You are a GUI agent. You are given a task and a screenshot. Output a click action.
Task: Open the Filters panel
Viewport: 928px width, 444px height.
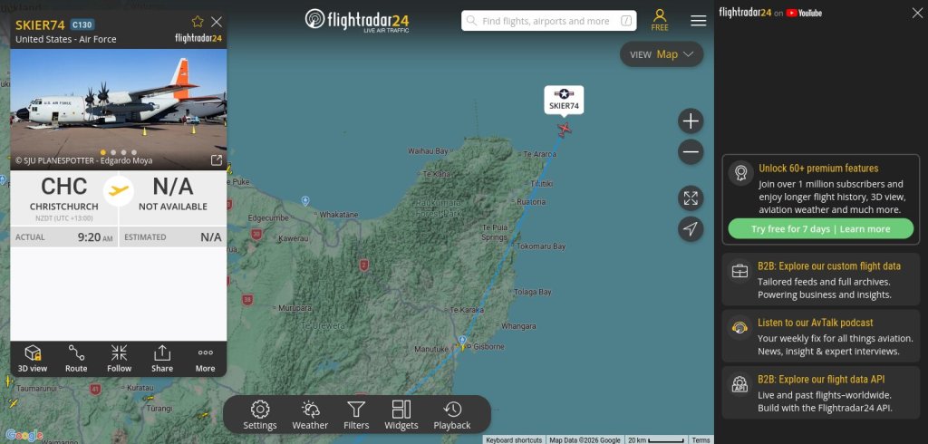pos(356,415)
